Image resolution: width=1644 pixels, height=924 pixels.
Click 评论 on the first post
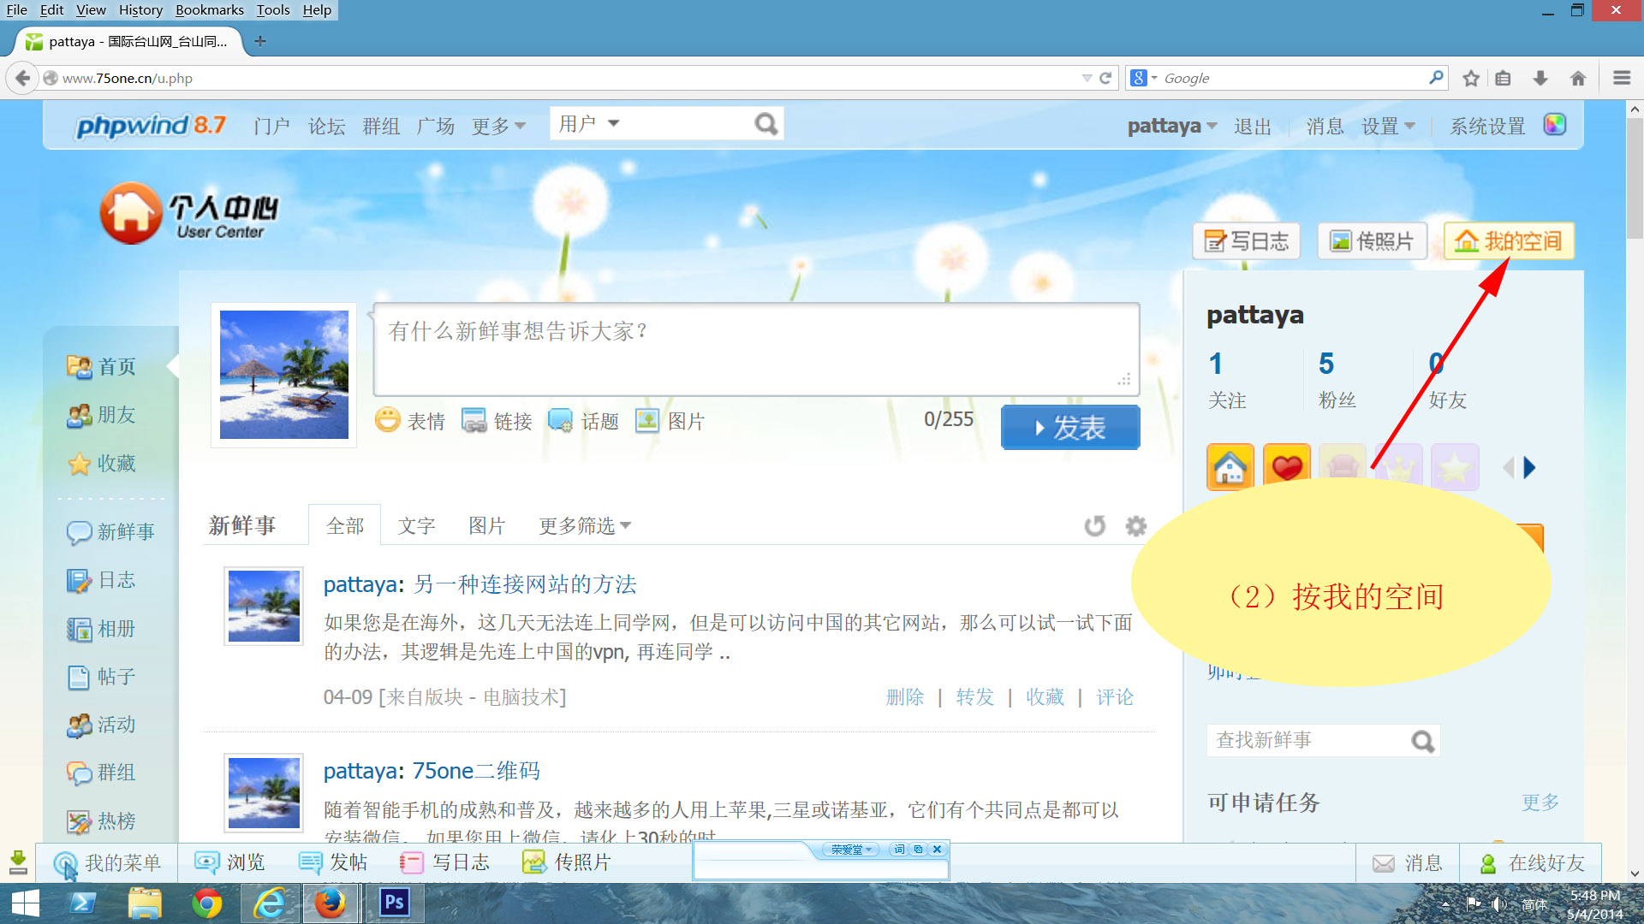[1115, 697]
